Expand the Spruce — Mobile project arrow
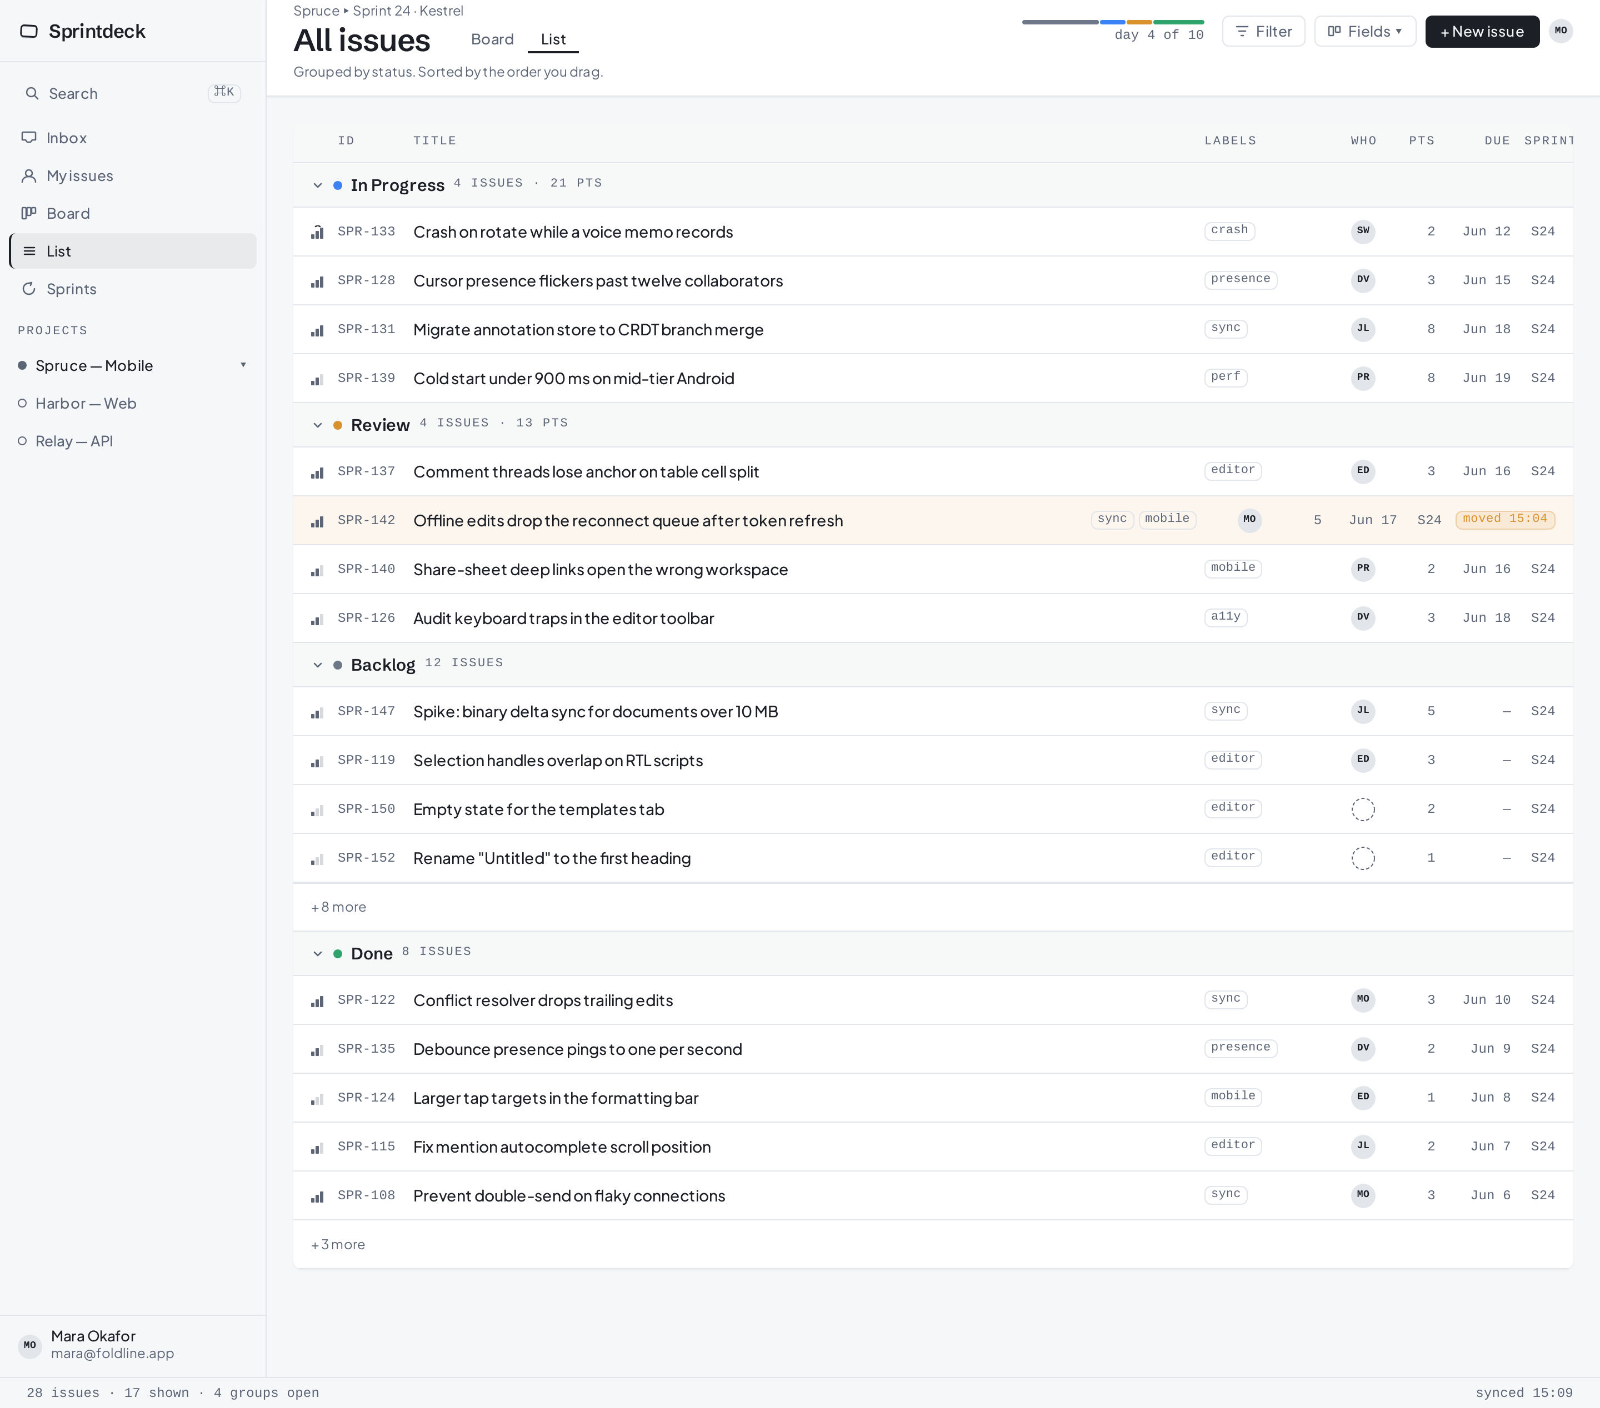Image resolution: width=1600 pixels, height=1408 pixels. 243,365
